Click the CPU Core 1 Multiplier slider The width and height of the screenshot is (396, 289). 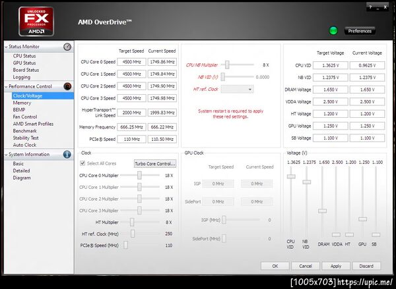(139, 187)
